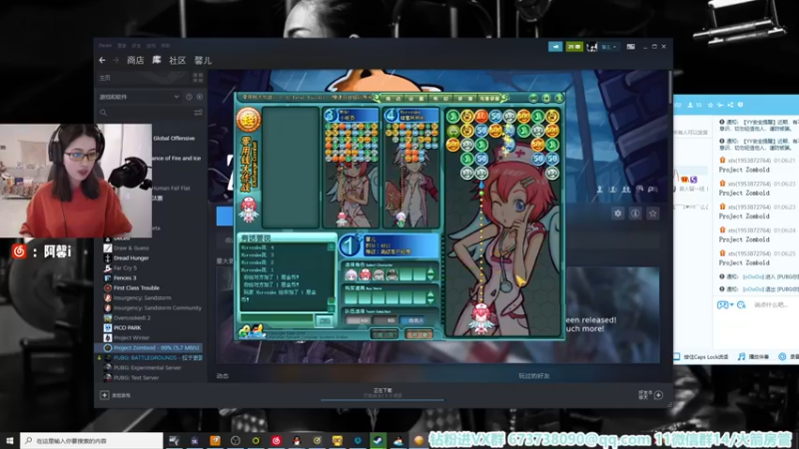Image resolution: width=799 pixels, height=449 pixels.
Task: Click the orange start button in game lobby
Action: [418, 334]
